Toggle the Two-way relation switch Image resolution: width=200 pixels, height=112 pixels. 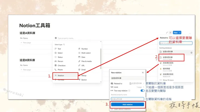[142, 91]
